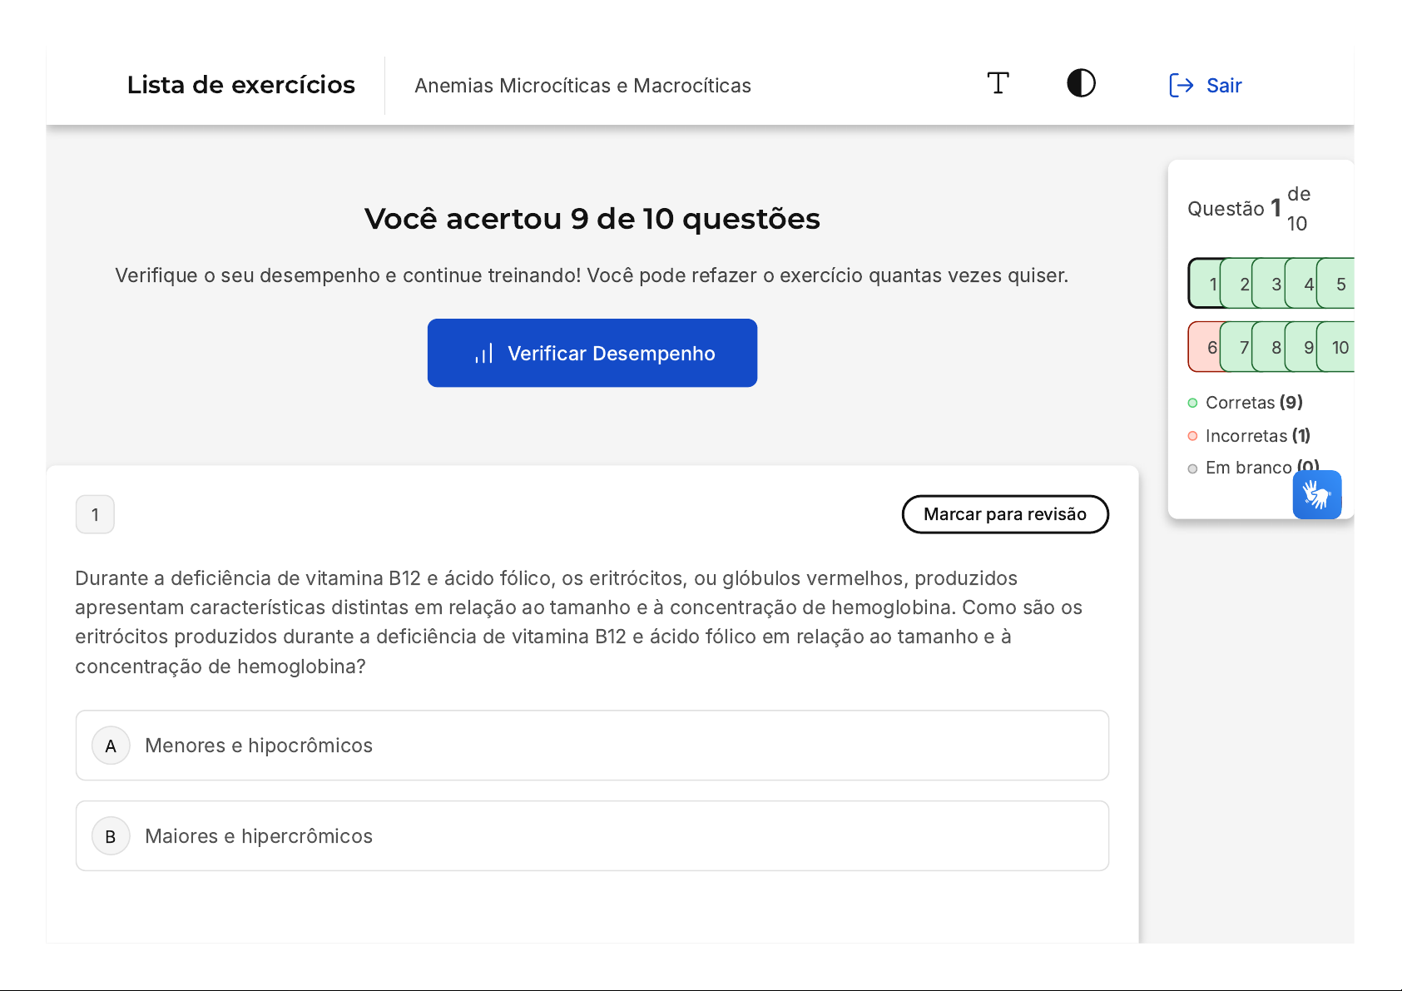Screen dimensions: 1402x991
Task: Navigate to question 5 tile
Action: coord(1339,285)
